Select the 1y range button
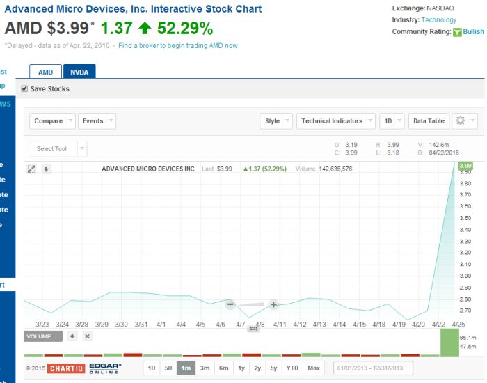Screen dimensions: 487x383 (241, 368)
